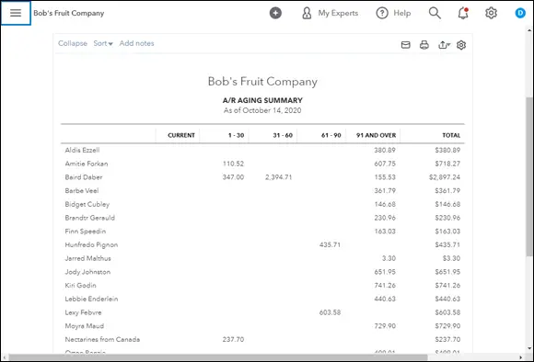Image resolution: width=534 pixels, height=362 pixels.
Task: Click the 31 - 60 column header
Action: (x=283, y=135)
